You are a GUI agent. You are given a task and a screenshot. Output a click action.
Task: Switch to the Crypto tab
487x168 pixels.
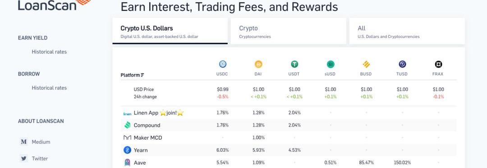289,31
